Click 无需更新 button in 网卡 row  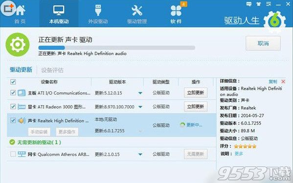point(196,154)
